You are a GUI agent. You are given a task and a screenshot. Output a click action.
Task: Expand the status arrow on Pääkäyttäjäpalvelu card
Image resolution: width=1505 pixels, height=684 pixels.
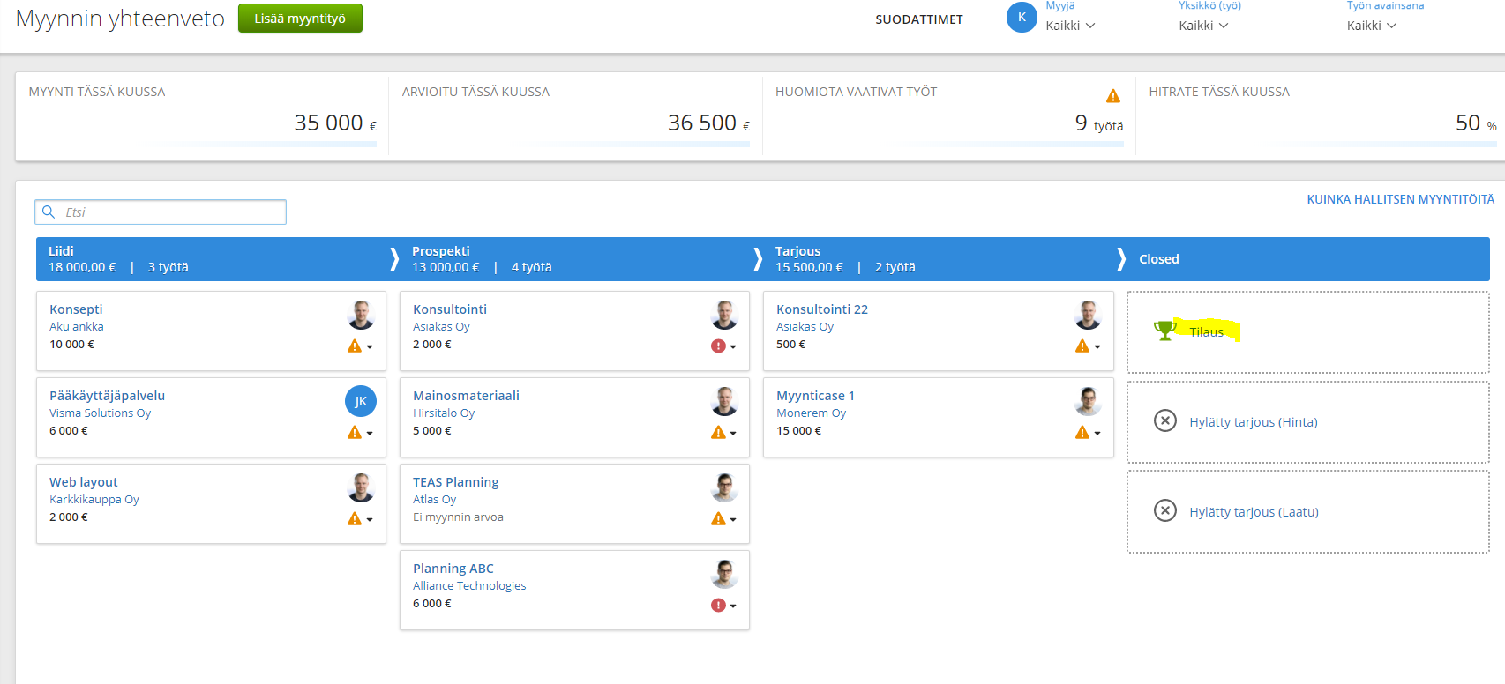pos(370,434)
